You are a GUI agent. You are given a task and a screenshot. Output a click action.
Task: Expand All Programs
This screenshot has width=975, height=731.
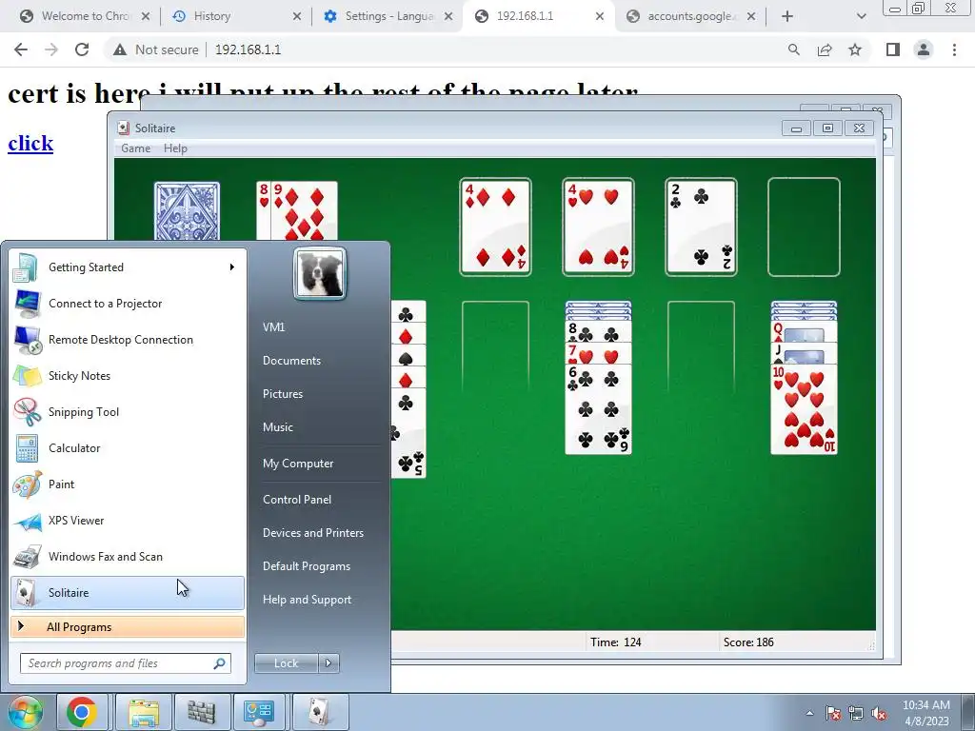tap(128, 627)
